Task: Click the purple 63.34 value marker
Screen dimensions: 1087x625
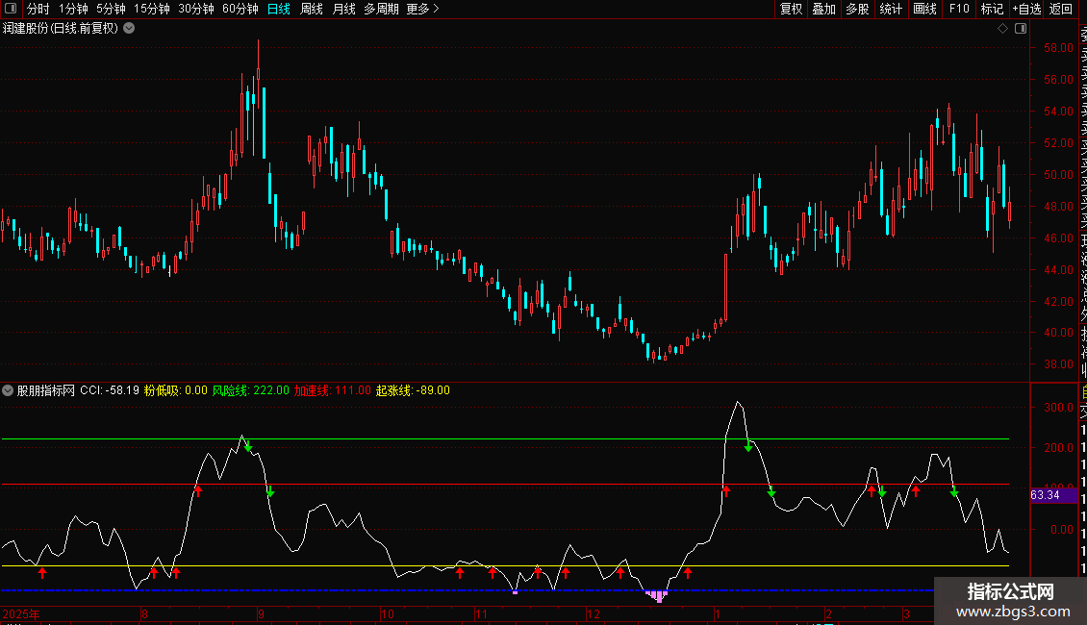Action: [1049, 495]
